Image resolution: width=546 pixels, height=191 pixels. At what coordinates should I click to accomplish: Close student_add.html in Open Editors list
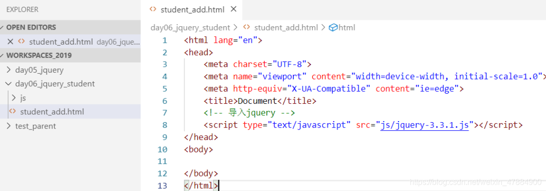pyautogui.click(x=11, y=42)
